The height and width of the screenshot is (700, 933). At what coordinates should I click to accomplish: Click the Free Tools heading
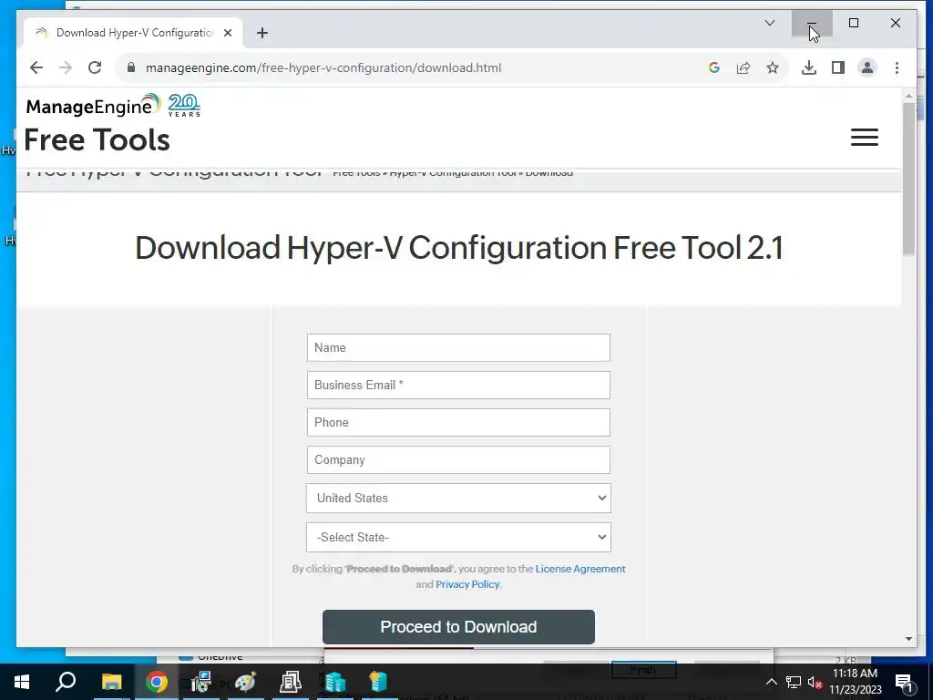pyautogui.click(x=97, y=139)
